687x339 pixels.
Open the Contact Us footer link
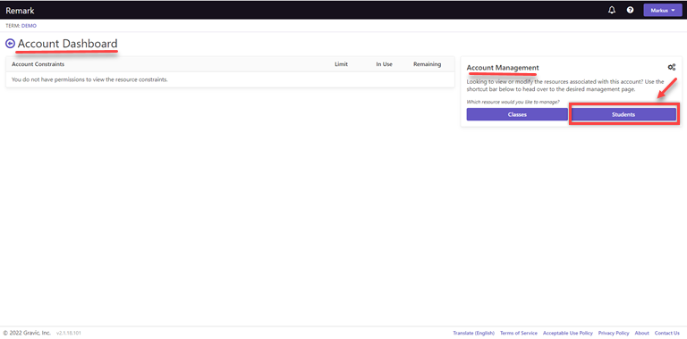tap(667, 333)
